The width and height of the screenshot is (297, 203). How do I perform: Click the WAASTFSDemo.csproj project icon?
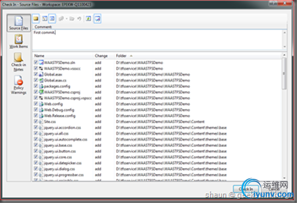tap(41, 92)
